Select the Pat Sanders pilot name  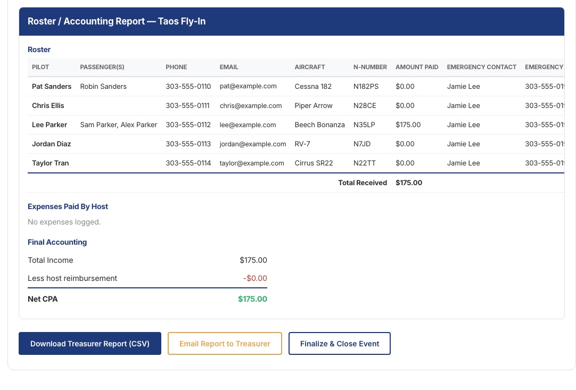pyautogui.click(x=52, y=86)
